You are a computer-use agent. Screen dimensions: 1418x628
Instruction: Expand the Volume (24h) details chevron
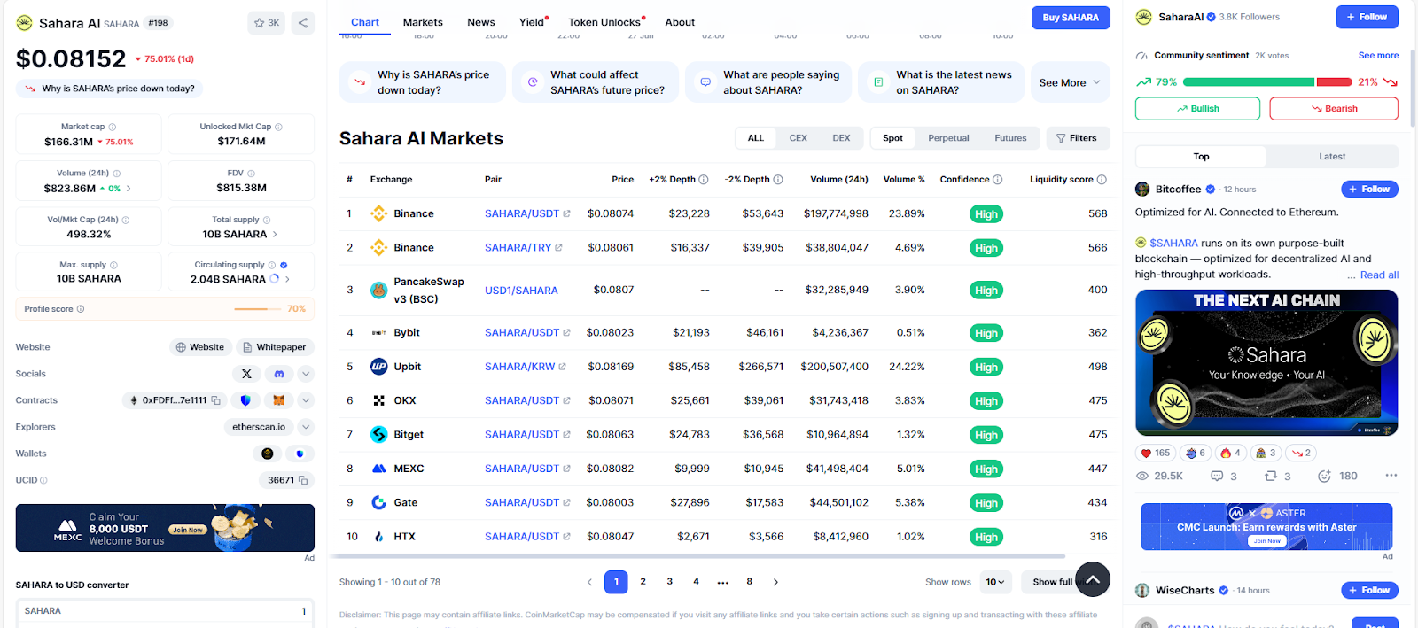[129, 189]
